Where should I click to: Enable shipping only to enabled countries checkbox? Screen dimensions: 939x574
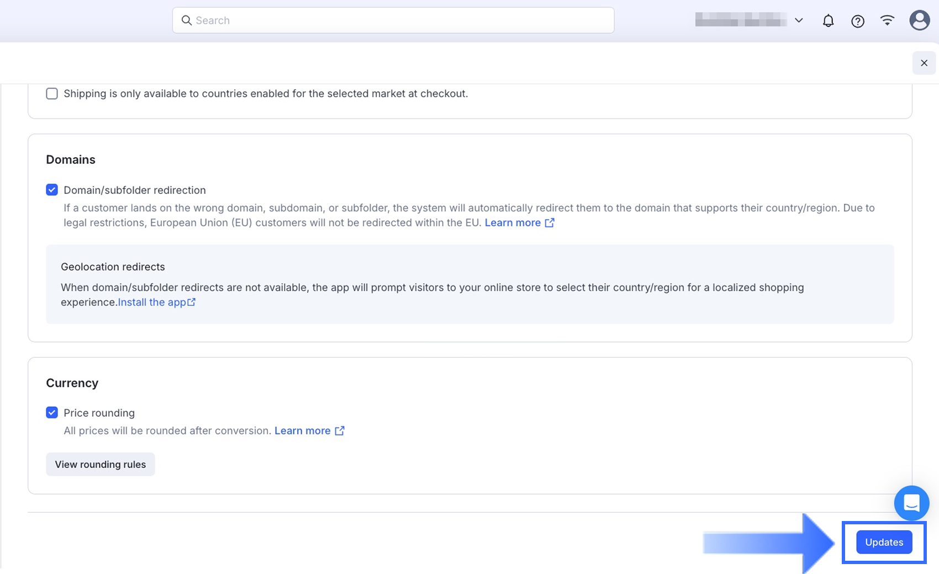click(52, 94)
